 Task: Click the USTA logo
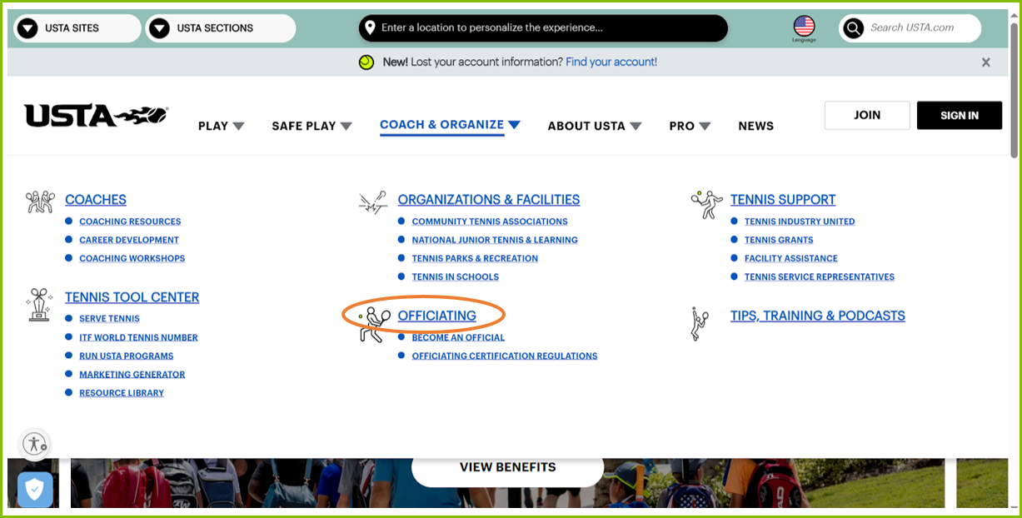(97, 116)
